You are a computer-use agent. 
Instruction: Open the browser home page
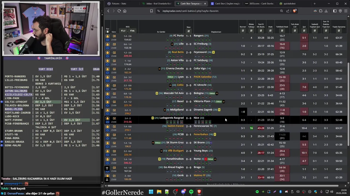click(x=125, y=11)
